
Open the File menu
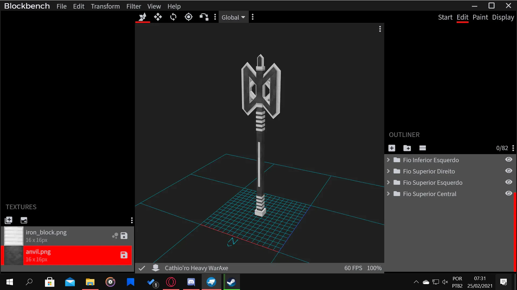[61, 6]
